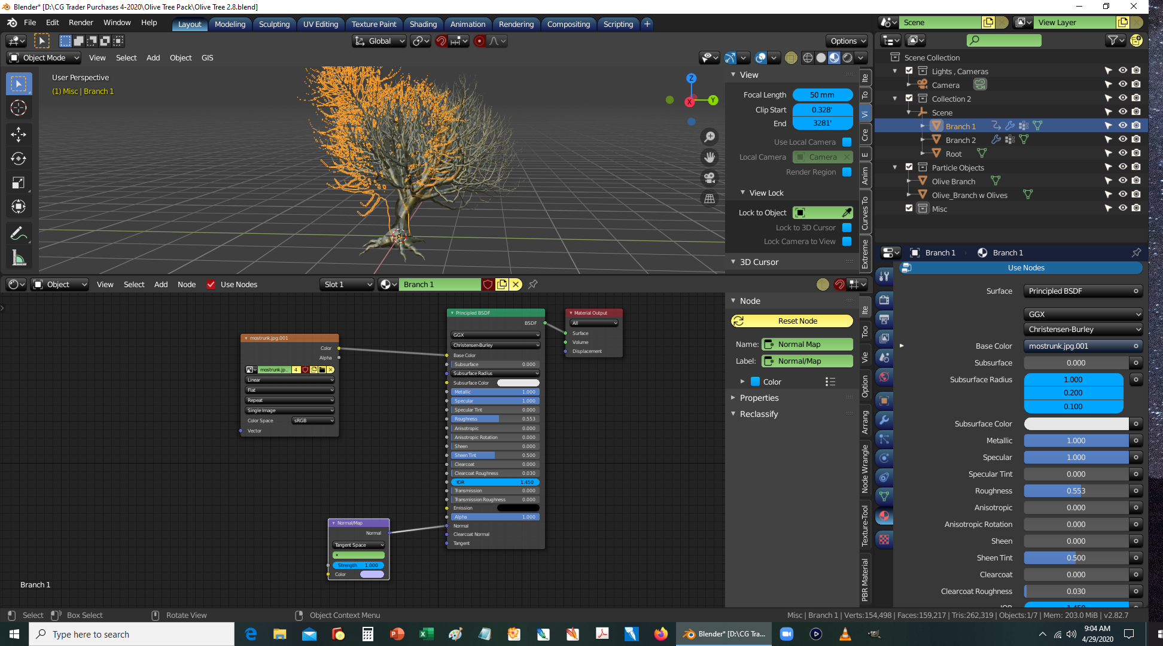Open the Render menu

[x=81, y=22]
